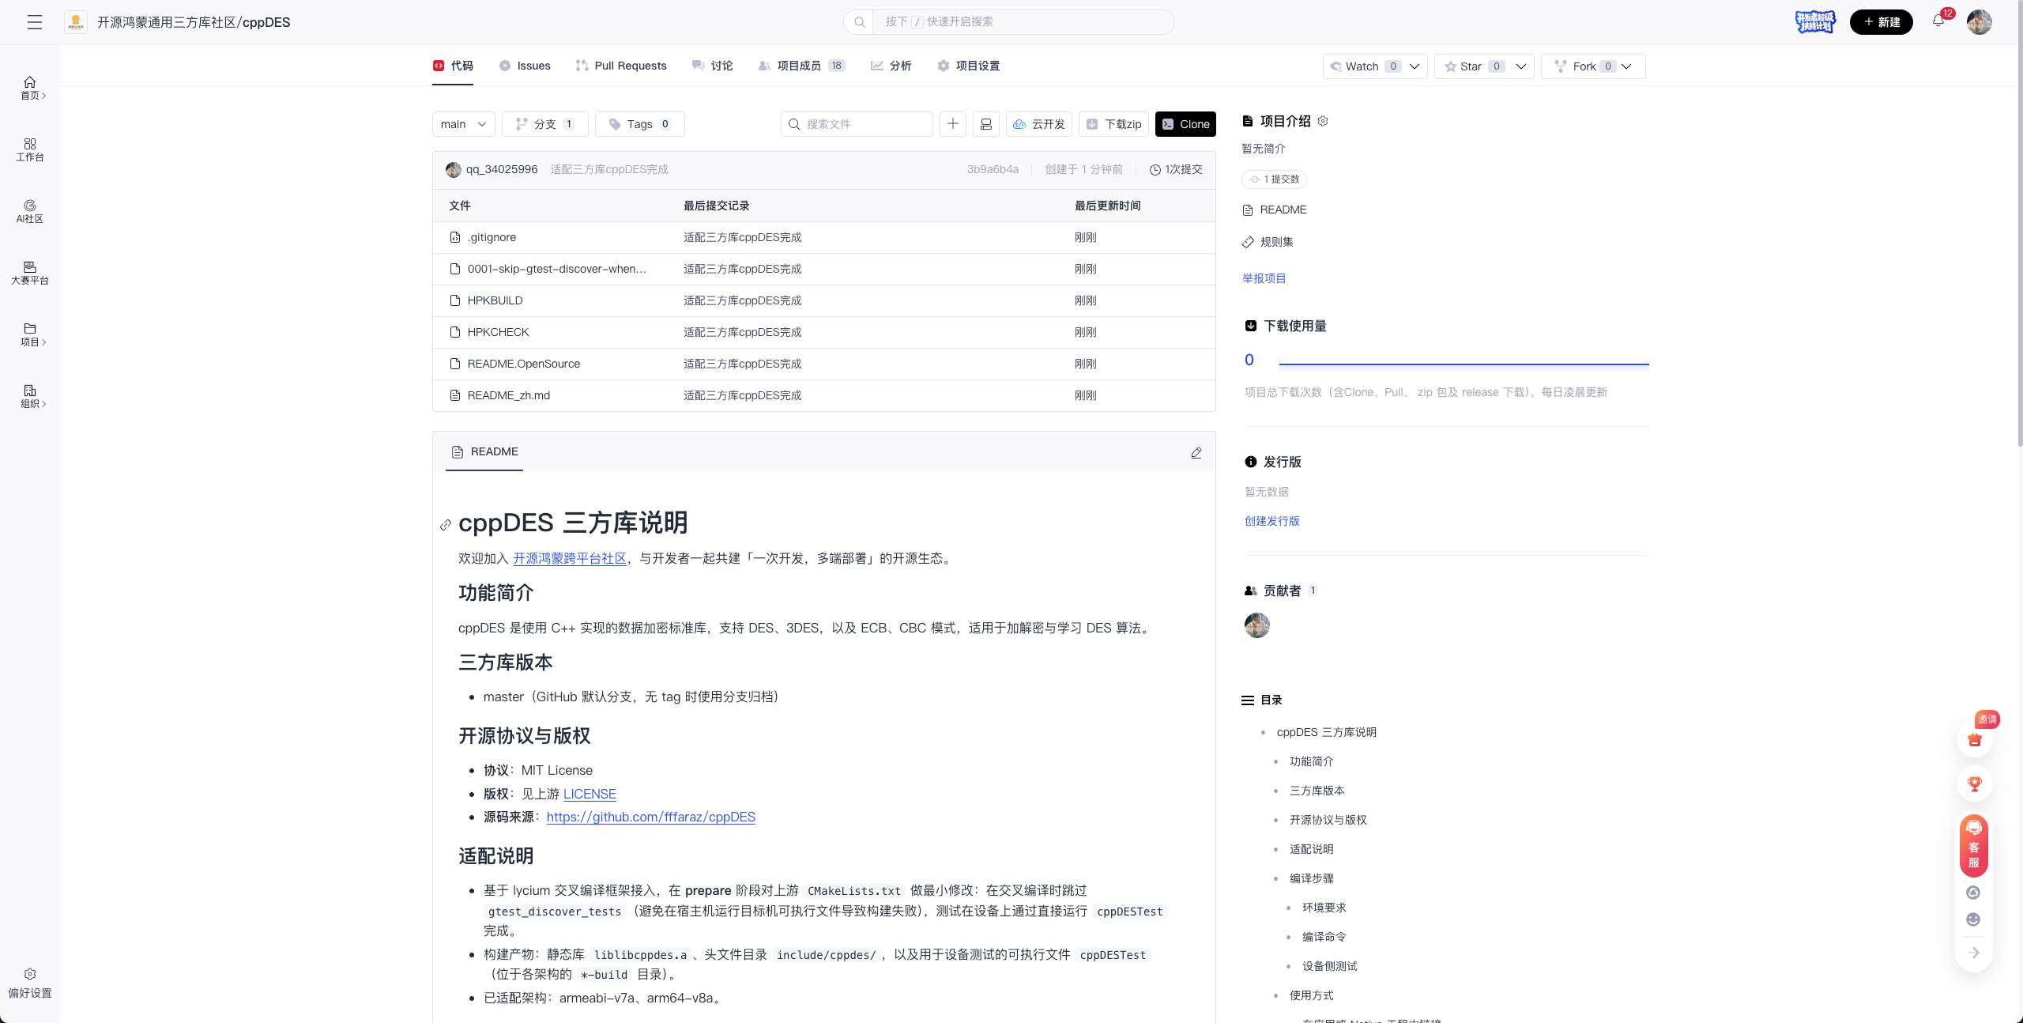
Task: Collapse the floating side panel arrow
Action: pyautogui.click(x=1974, y=953)
